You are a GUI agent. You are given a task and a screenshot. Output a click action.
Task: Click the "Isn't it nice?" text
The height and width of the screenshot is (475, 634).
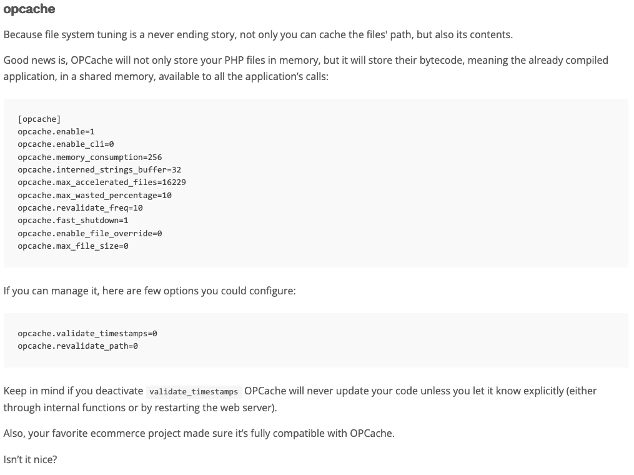[30, 459]
